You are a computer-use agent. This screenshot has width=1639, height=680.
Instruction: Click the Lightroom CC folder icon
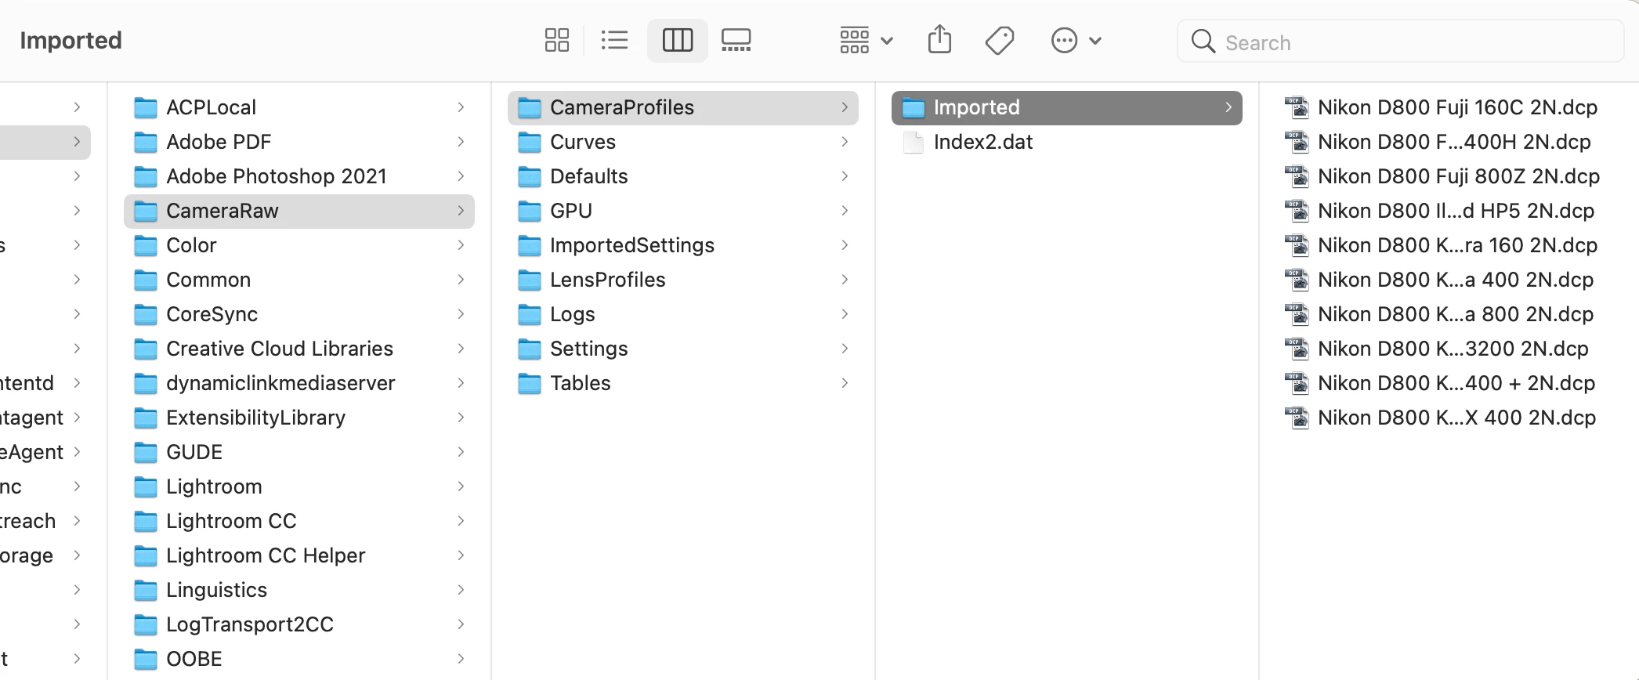point(146,521)
